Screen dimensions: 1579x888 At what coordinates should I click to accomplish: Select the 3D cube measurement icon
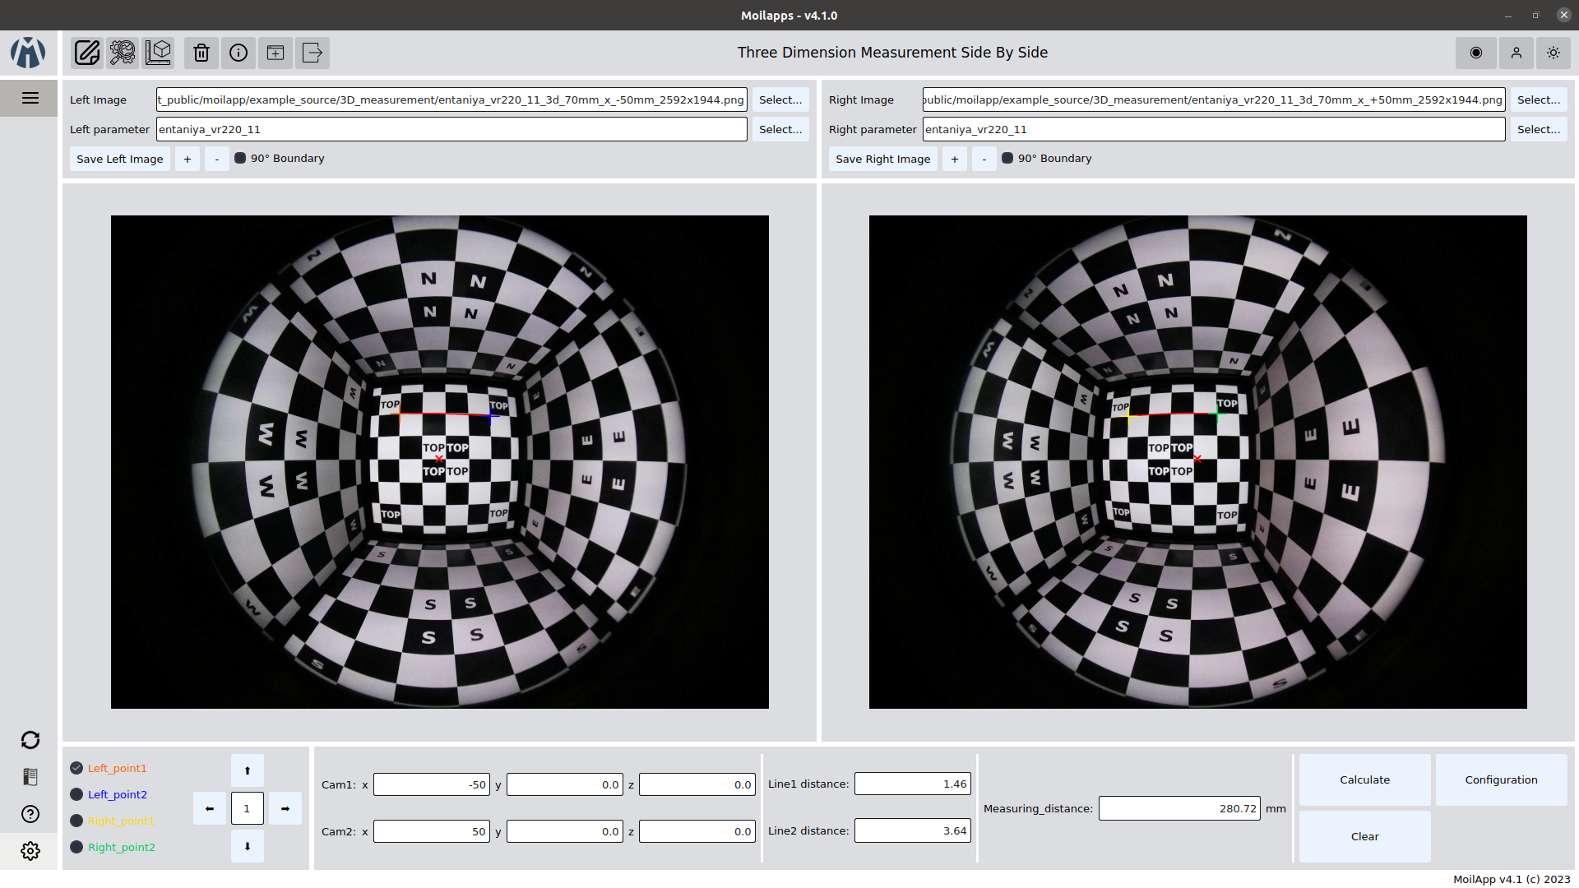(158, 53)
